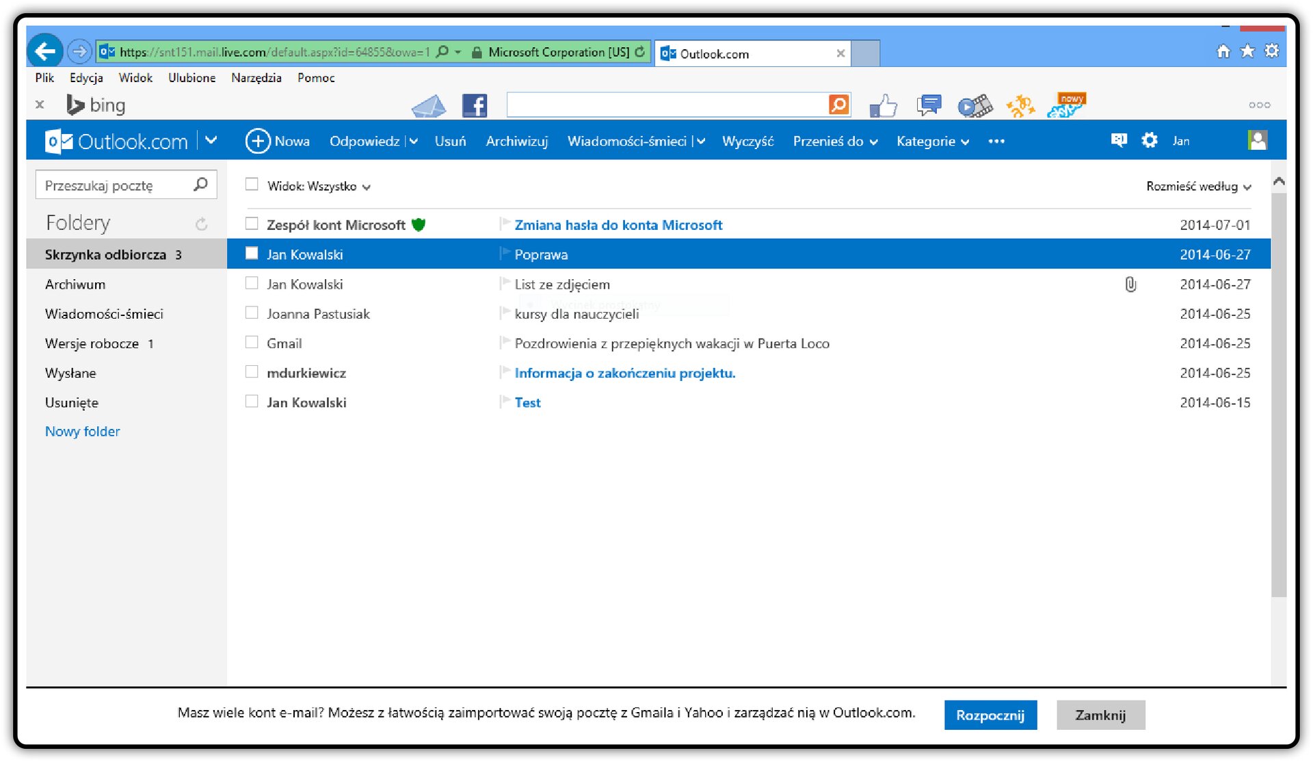This screenshot has width=1313, height=762.
Task: Open browser tools gear icon
Action: 1272,51
